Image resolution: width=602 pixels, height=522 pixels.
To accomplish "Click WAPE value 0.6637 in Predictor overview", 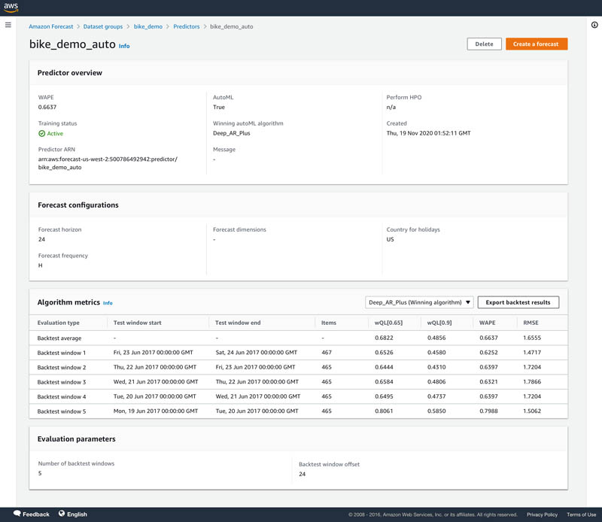I will point(47,107).
